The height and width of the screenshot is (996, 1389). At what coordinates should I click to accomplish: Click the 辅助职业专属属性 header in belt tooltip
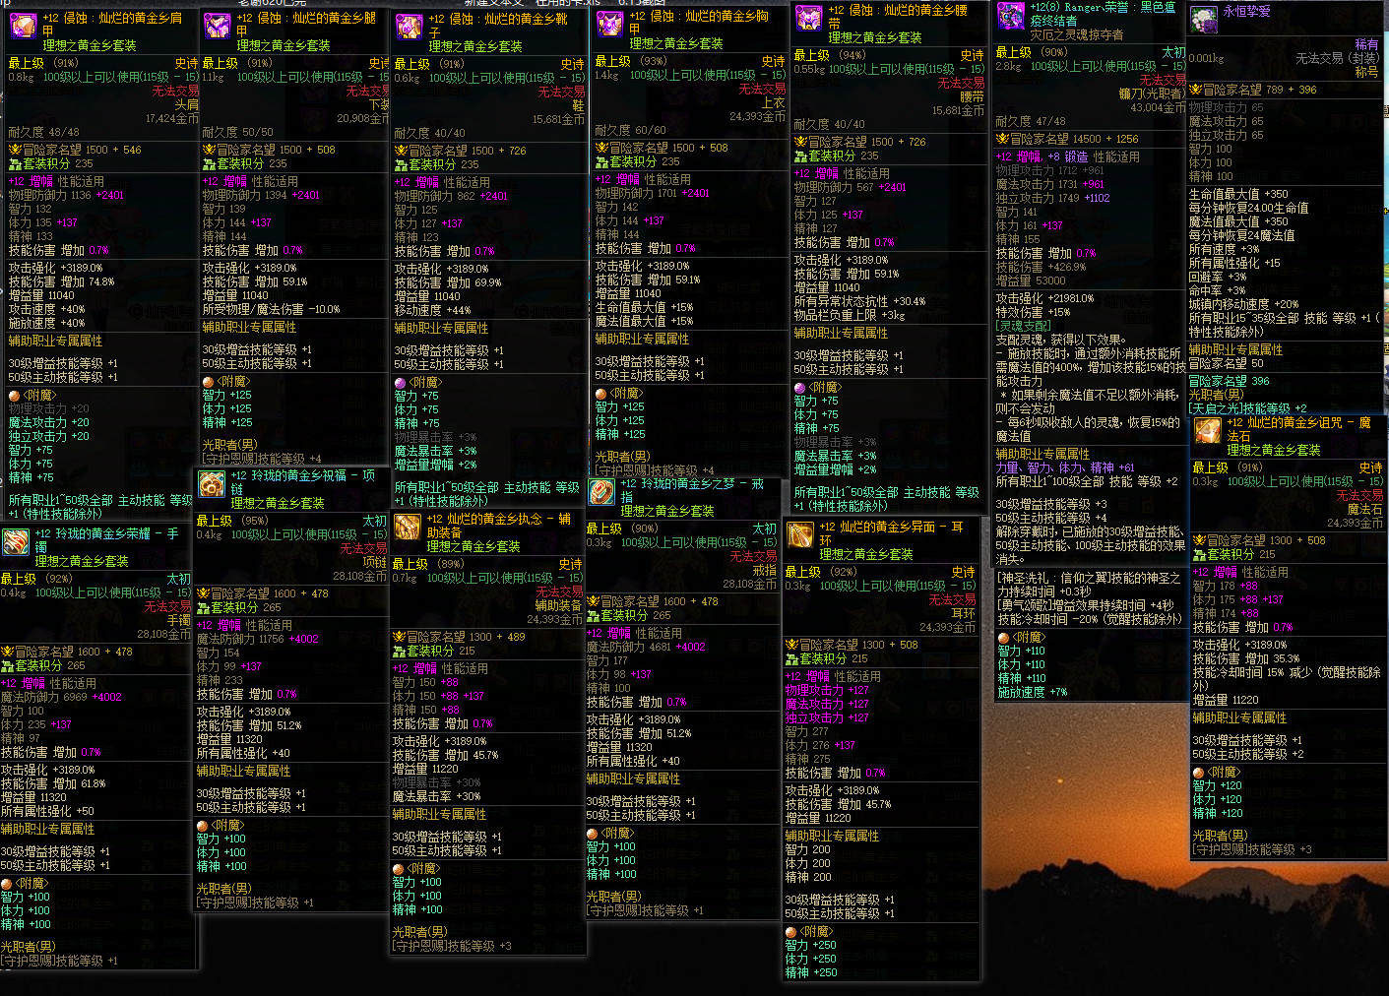tap(843, 333)
